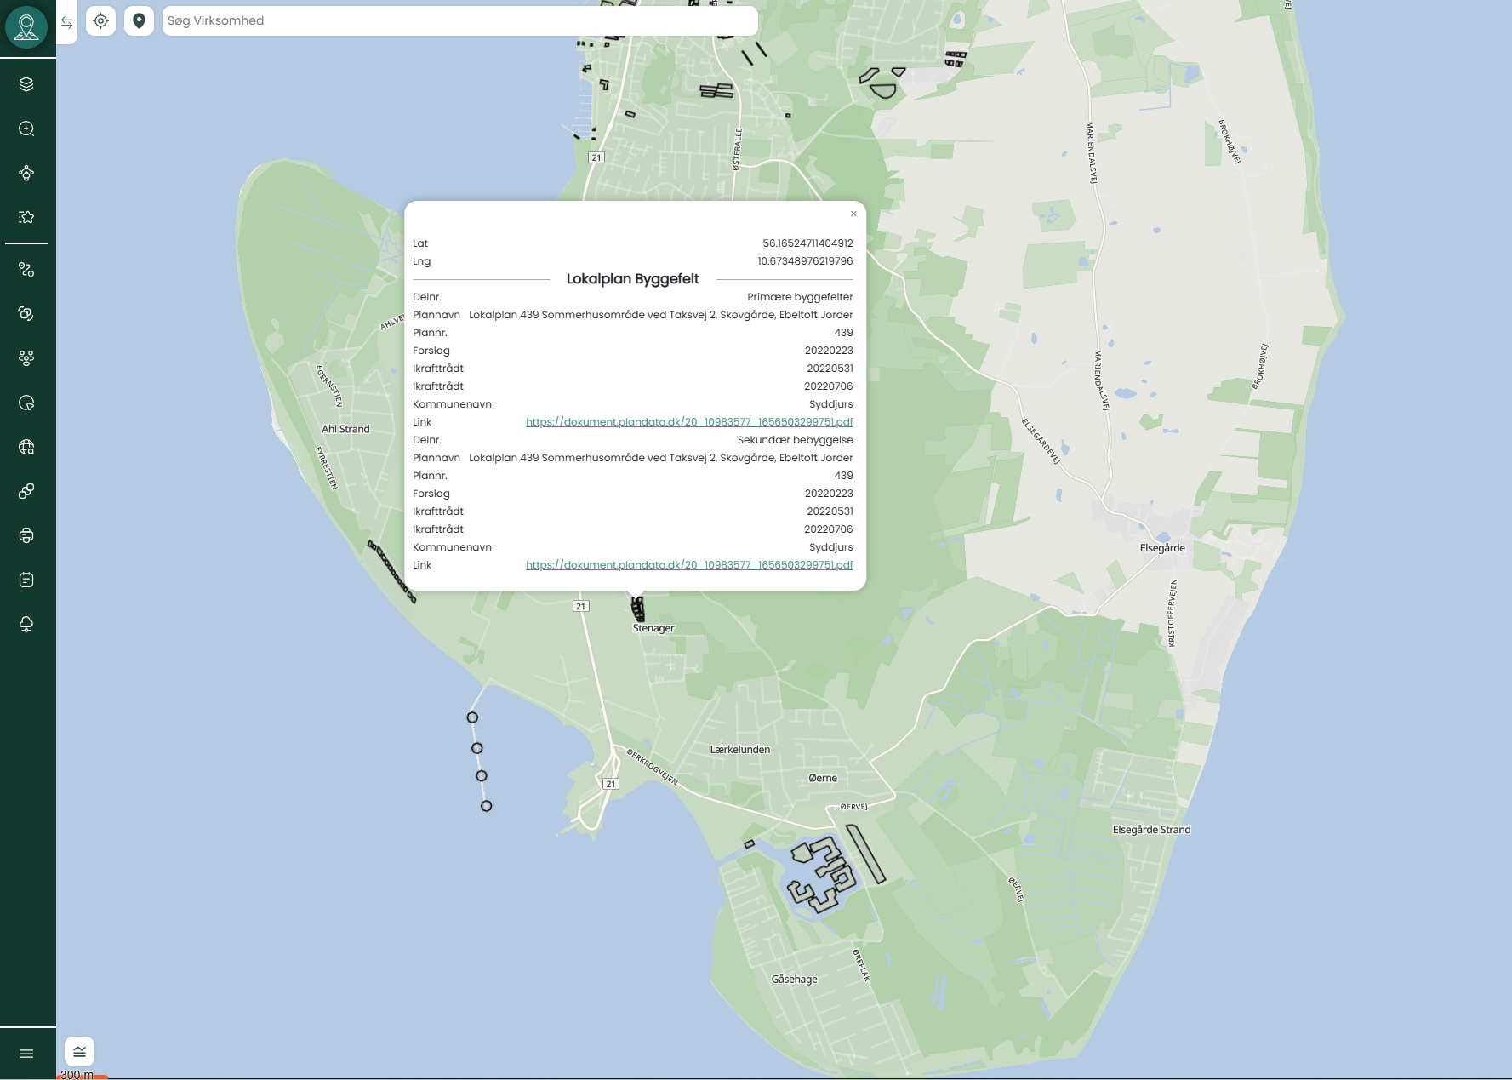Select the zoom-in magnifier tool
Screen dimensions: 1512x1080
(26, 129)
